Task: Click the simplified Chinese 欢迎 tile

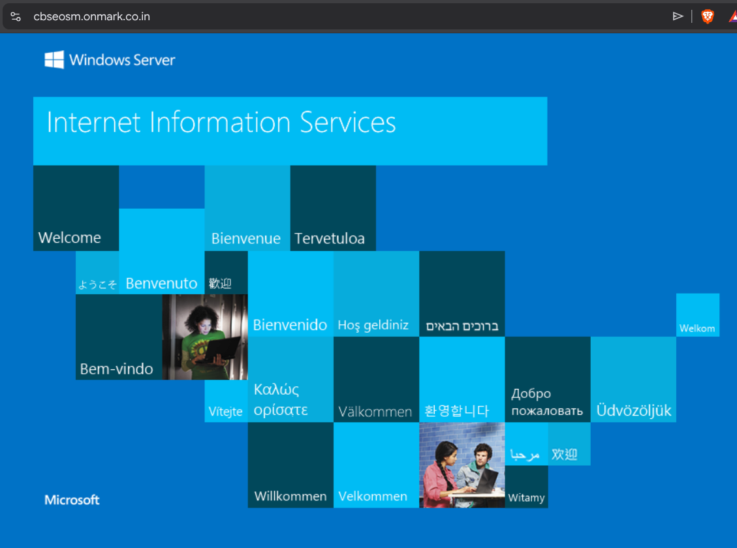Action: tap(569, 444)
